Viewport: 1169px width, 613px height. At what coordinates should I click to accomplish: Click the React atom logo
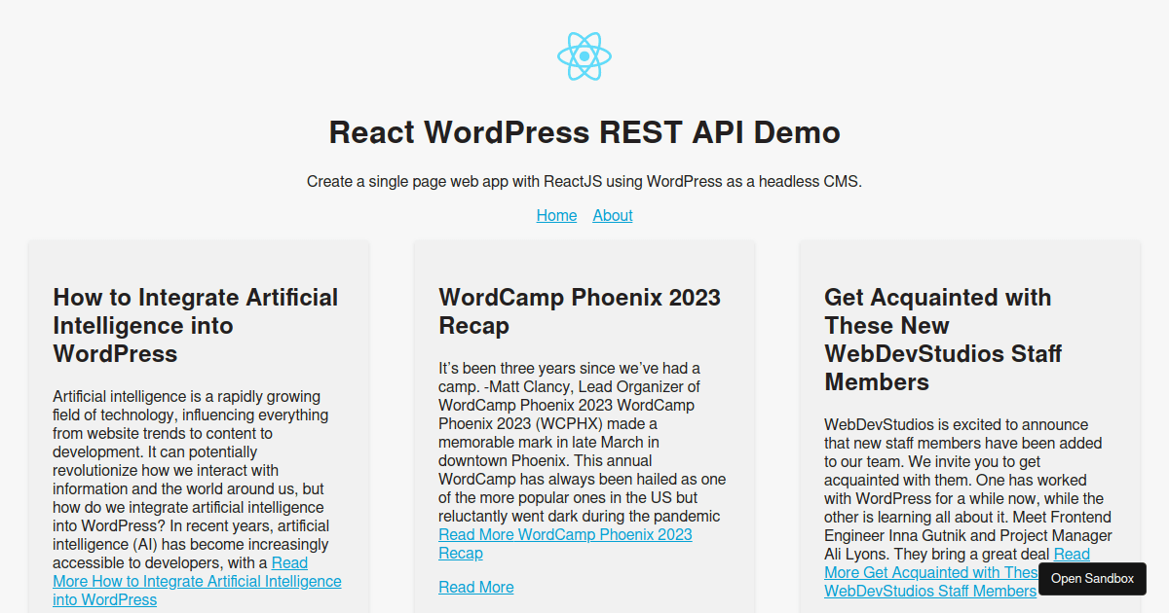coord(584,55)
